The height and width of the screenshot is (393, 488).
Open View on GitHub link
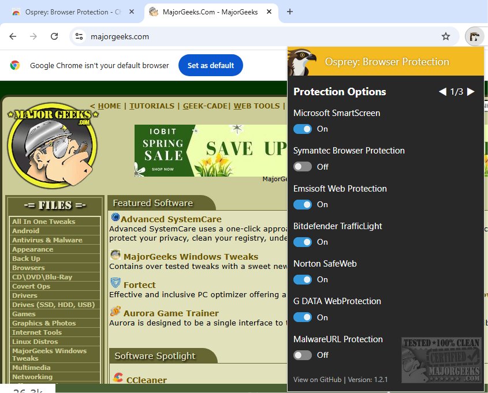click(317, 380)
